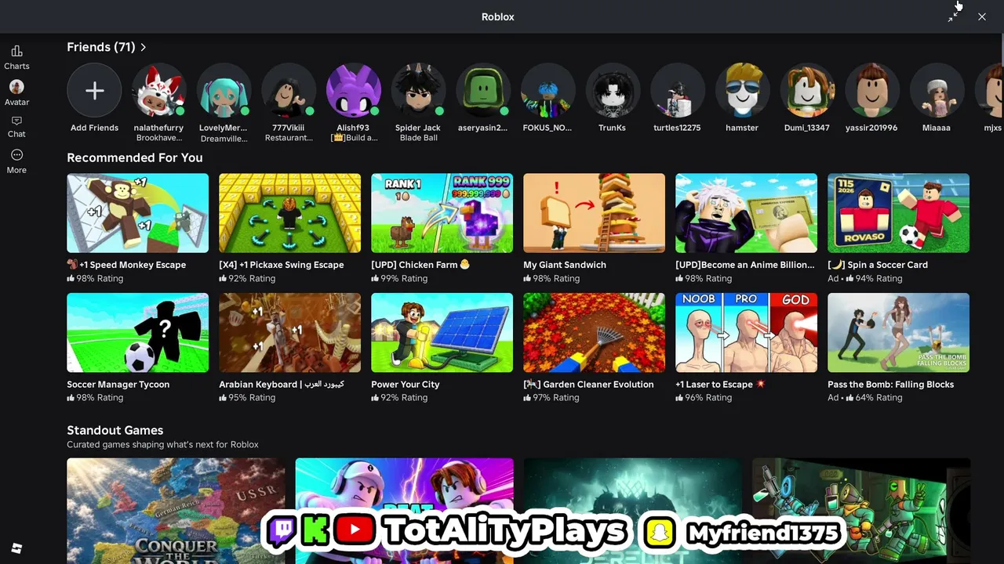Open yassir201996 friend avatar
Screen dimensions: 1004x564
point(871,91)
